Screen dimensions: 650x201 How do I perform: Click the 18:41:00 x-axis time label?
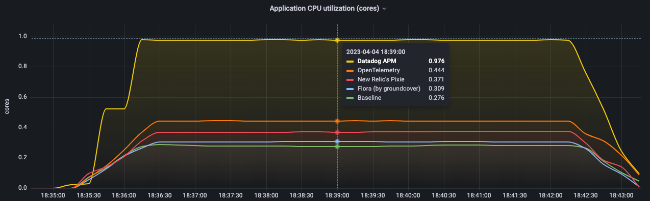tap(479, 195)
